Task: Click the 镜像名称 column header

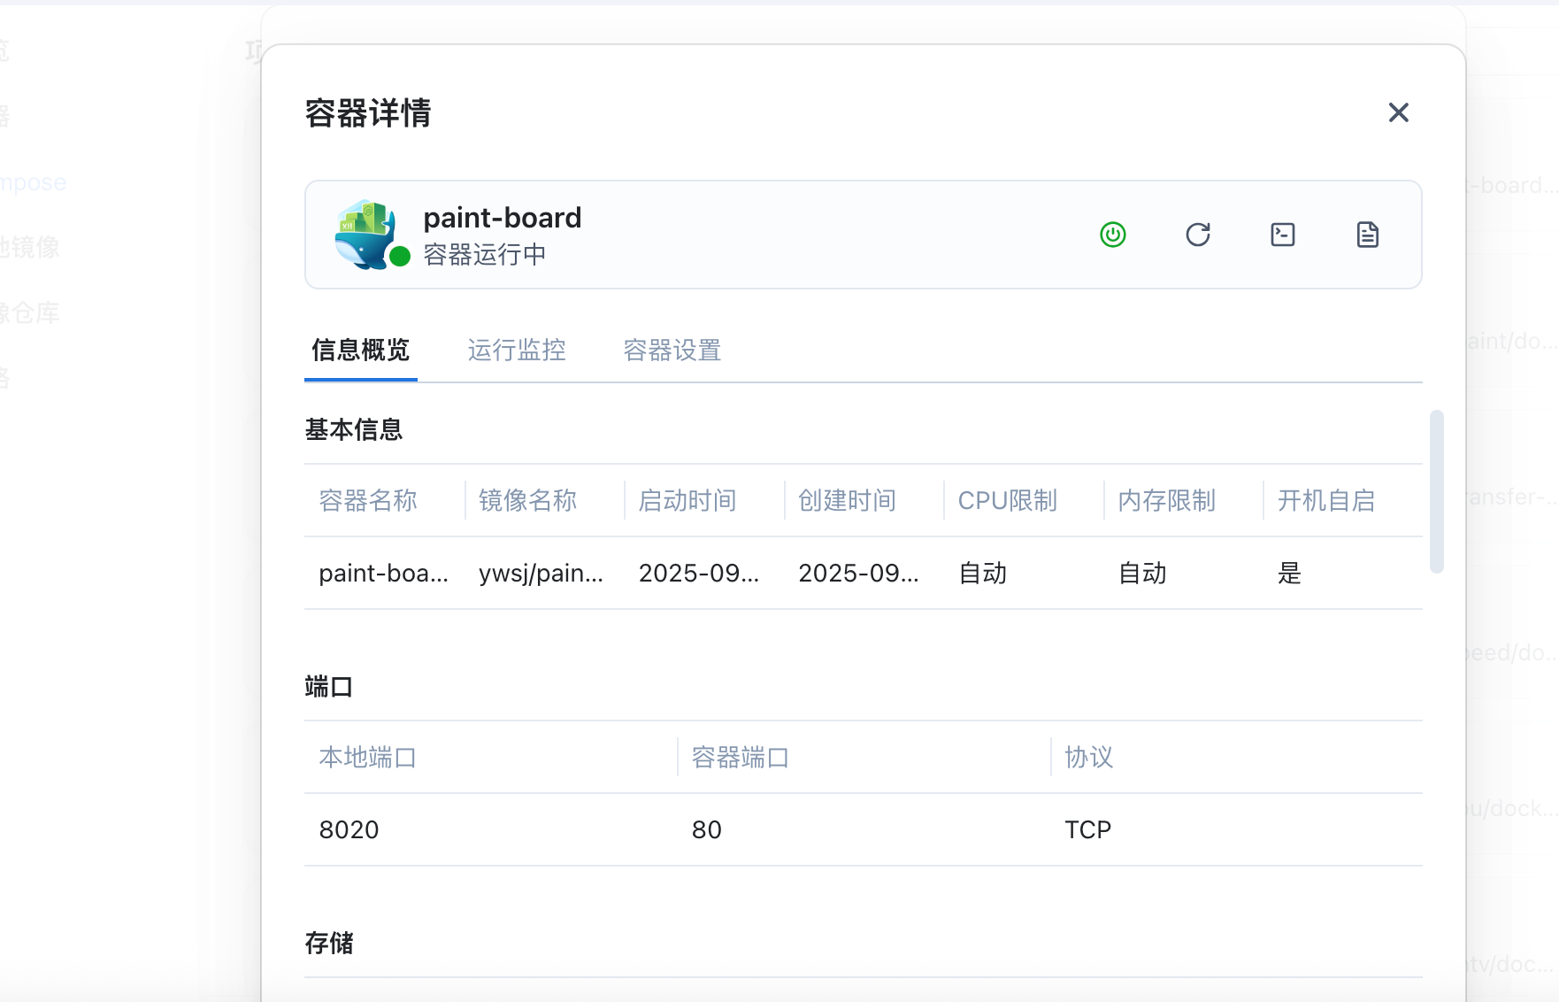Action: tap(527, 501)
